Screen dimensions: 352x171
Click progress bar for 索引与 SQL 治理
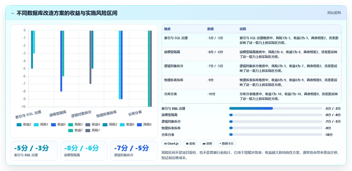[x=276, y=108]
